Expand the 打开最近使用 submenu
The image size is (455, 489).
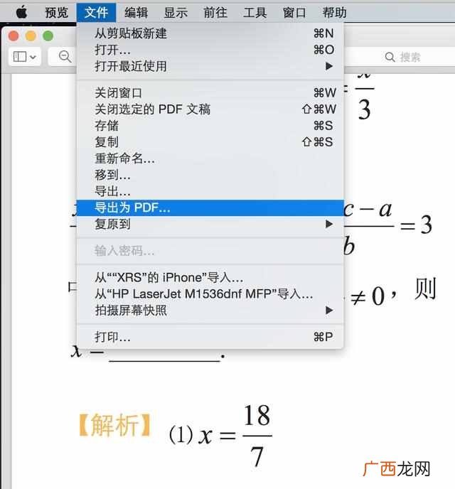[210, 66]
